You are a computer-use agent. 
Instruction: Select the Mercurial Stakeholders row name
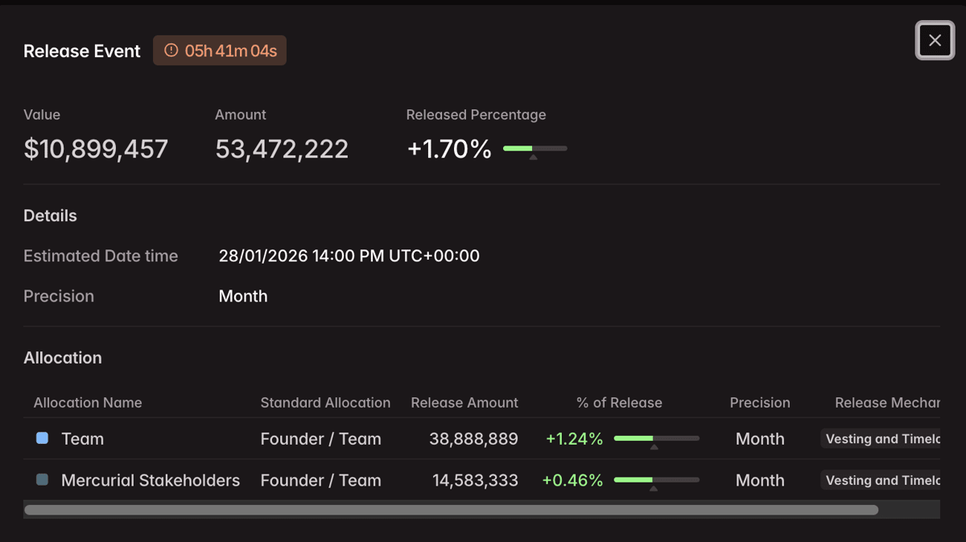pos(151,480)
